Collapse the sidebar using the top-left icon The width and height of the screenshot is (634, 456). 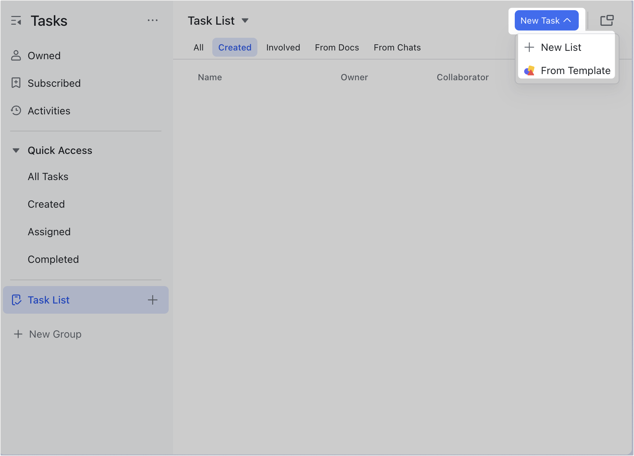click(16, 21)
